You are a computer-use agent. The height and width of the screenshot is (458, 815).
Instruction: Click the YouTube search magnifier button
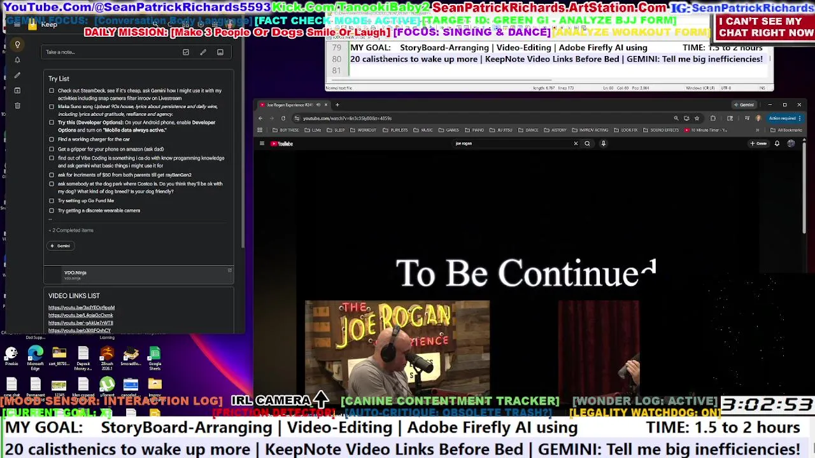tap(587, 144)
